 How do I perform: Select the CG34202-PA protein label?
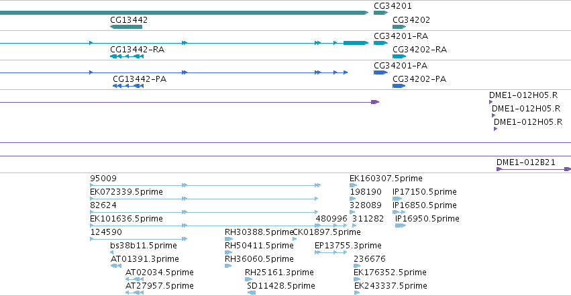[419, 79]
